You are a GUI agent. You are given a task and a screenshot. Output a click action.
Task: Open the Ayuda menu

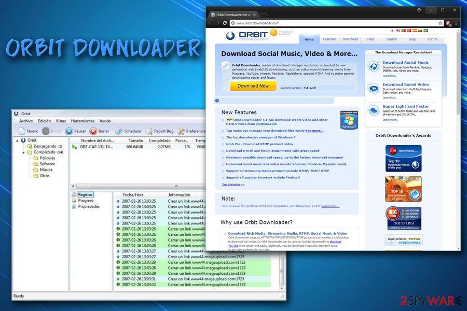coord(105,121)
